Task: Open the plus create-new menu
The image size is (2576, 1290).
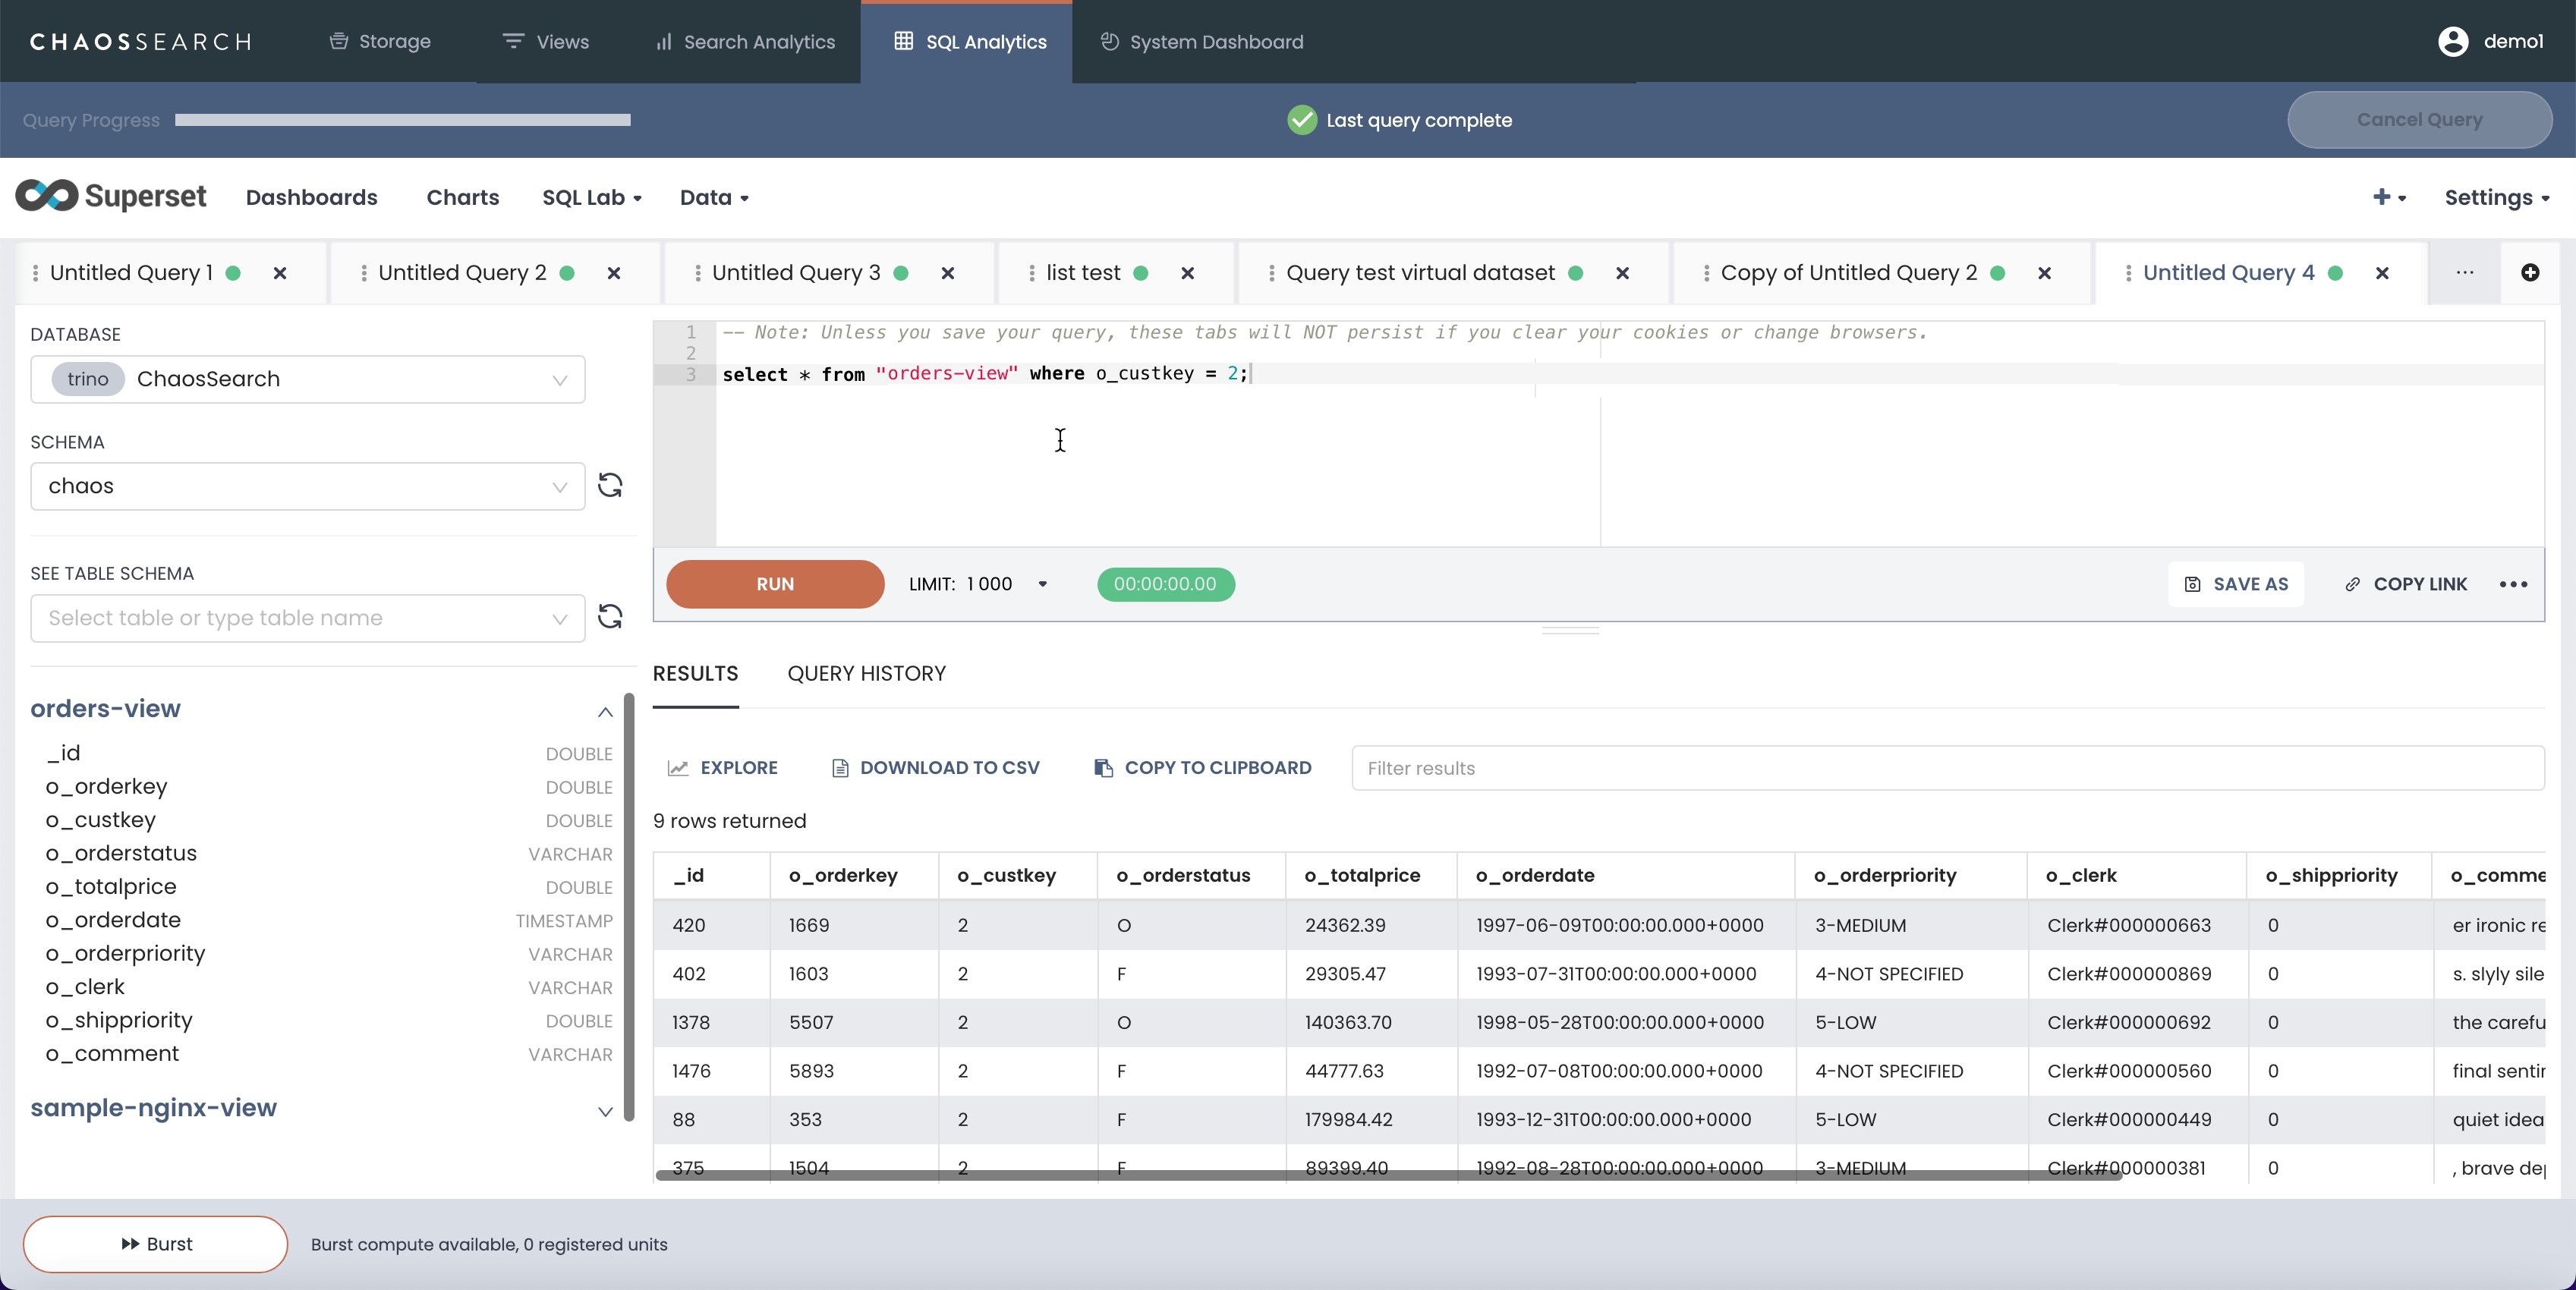Action: tap(2388, 197)
